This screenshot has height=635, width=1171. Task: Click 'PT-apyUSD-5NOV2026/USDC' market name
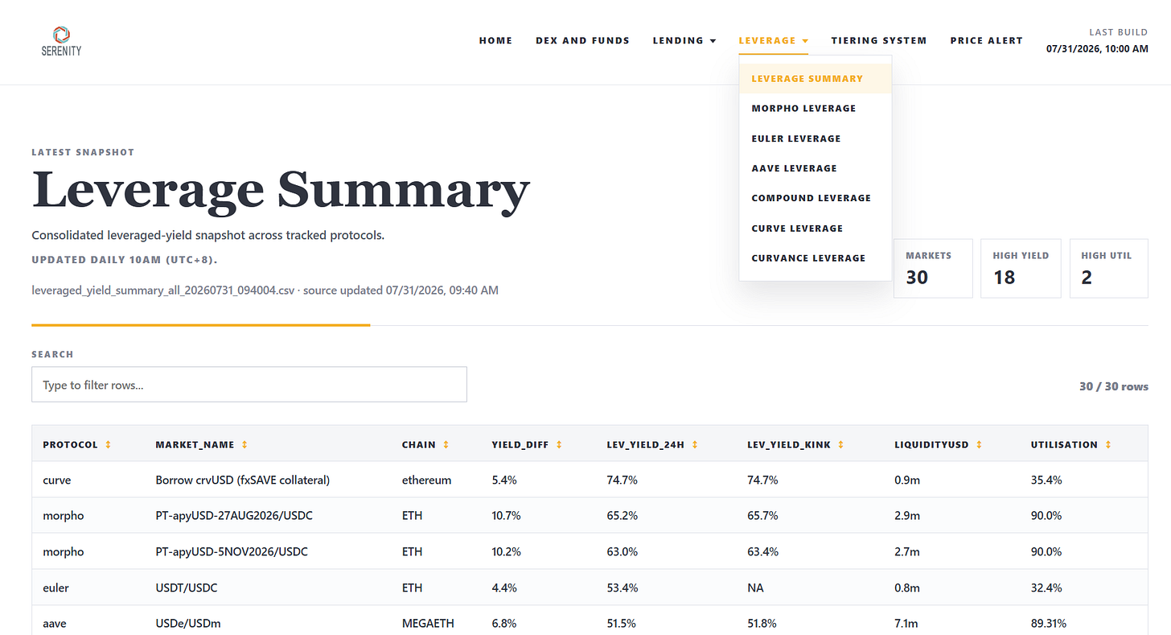(232, 551)
